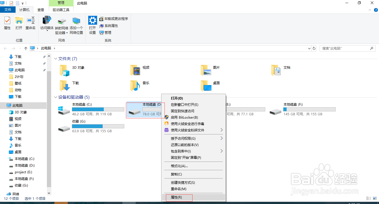Open the 图片 folder icon
379x204 pixels.
206,70
